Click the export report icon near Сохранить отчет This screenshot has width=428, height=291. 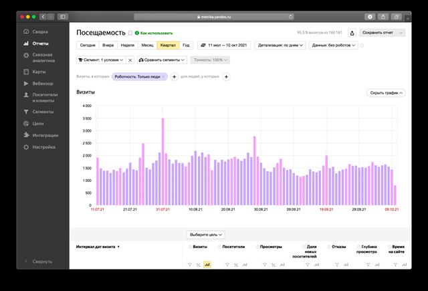(x=352, y=32)
